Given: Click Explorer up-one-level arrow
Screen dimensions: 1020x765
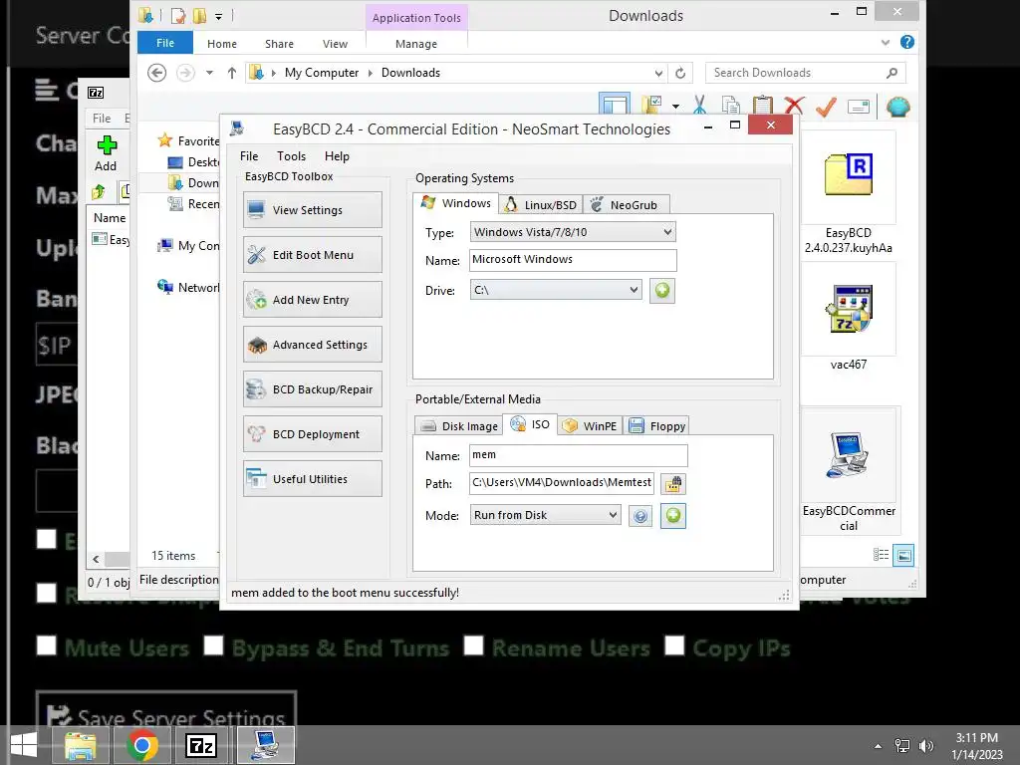Looking at the screenshot, I should coord(231,73).
